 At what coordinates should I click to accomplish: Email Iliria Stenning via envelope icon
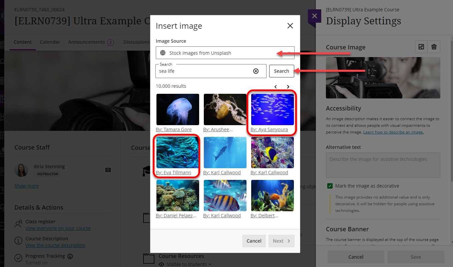[x=108, y=170]
